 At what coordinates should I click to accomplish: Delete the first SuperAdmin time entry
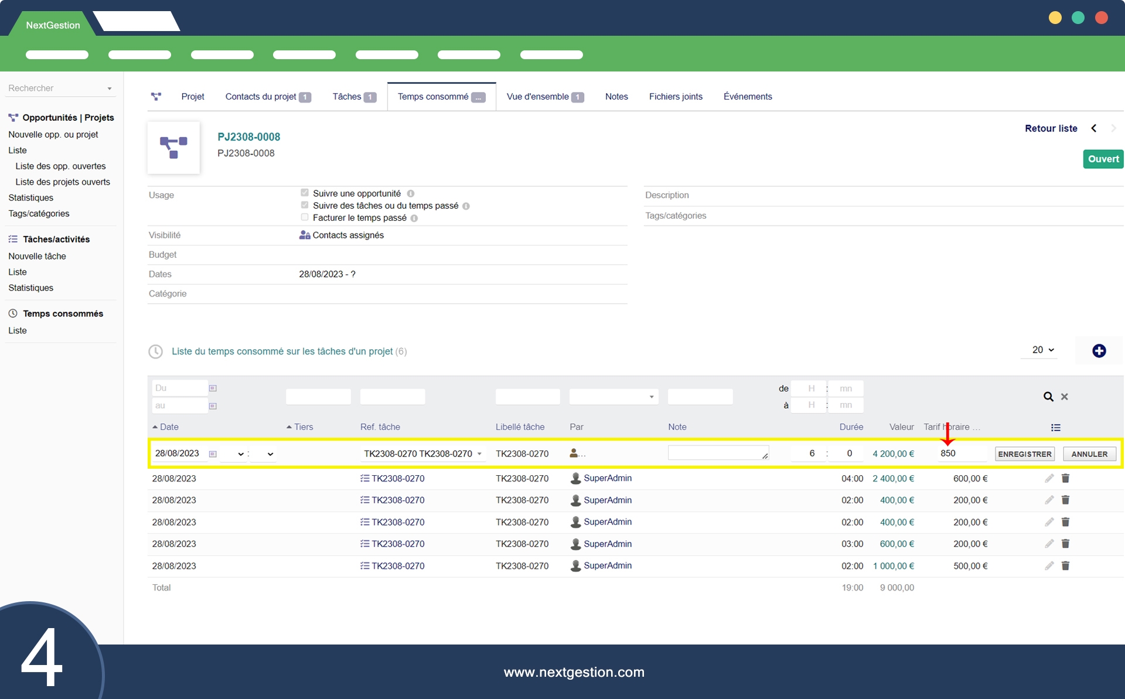point(1065,478)
